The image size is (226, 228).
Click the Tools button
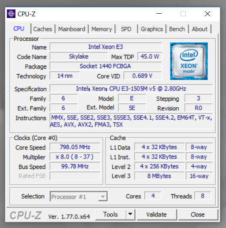pos(111,214)
